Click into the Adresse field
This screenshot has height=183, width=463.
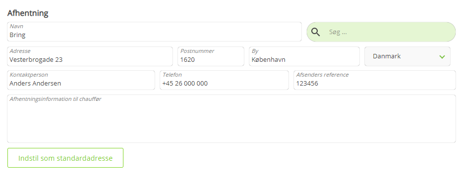[90, 56]
